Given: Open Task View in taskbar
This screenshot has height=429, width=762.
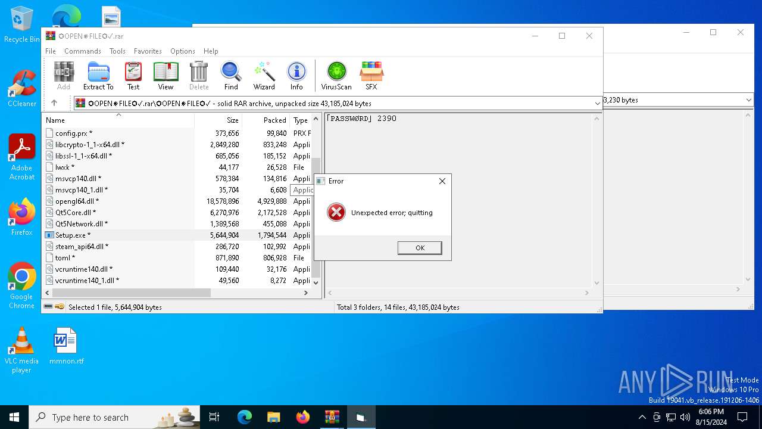Looking at the screenshot, I should (x=214, y=417).
